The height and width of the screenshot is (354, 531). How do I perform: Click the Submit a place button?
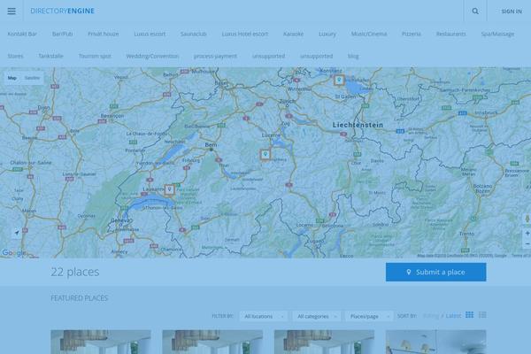435,272
